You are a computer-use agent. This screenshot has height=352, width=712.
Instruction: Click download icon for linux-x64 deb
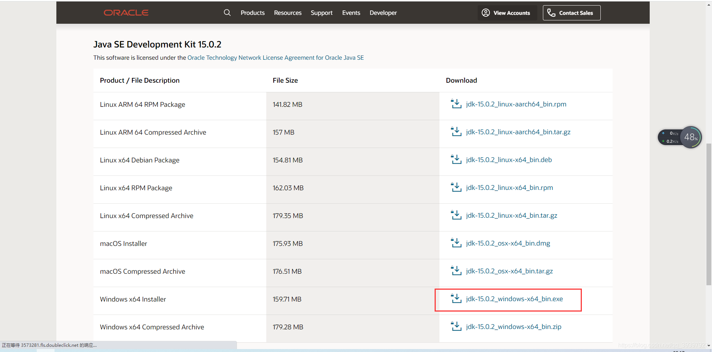456,159
